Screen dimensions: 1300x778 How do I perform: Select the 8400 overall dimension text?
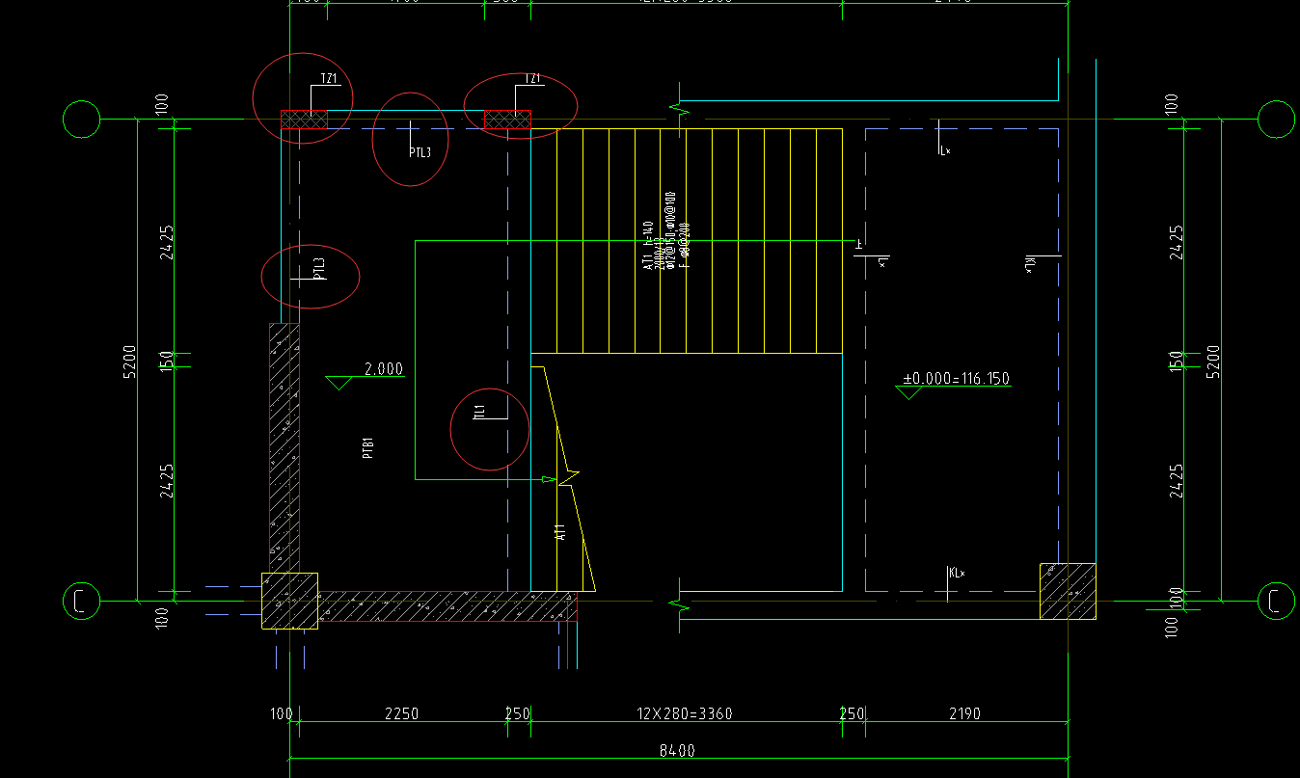677,750
